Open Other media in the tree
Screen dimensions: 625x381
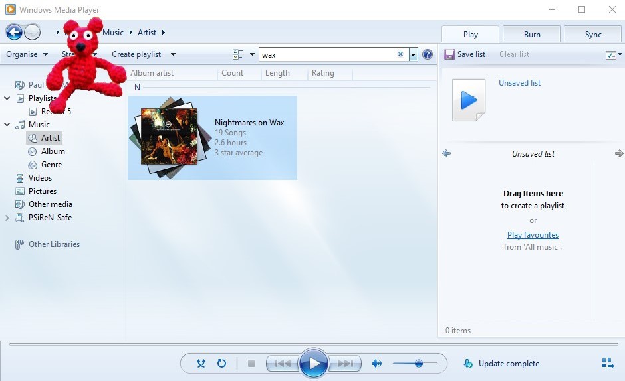coord(51,204)
